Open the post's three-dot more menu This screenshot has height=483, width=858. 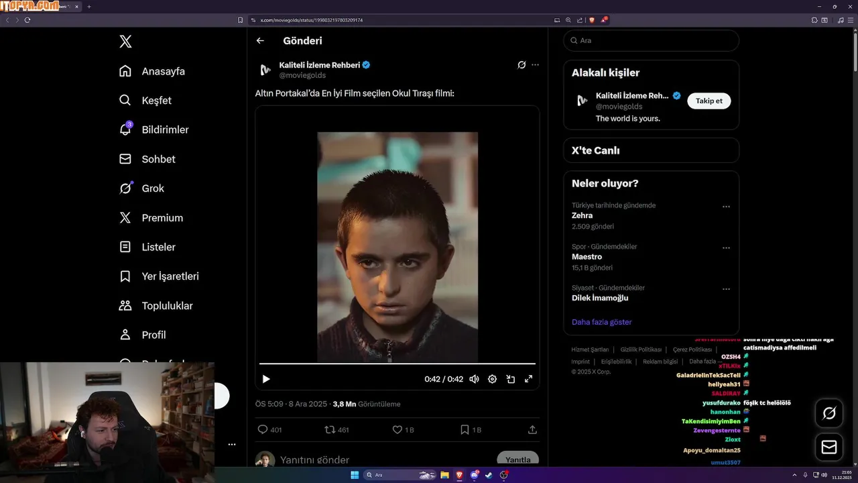(535, 65)
